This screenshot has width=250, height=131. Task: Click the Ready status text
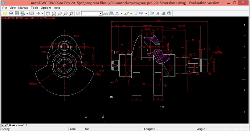point(5,129)
